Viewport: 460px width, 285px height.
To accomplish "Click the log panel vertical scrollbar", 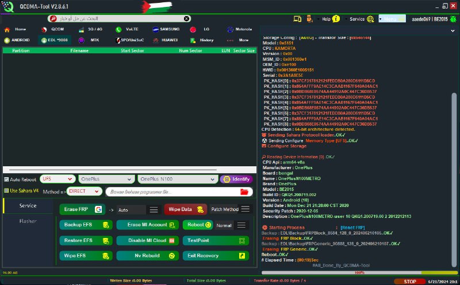I will [454, 179].
